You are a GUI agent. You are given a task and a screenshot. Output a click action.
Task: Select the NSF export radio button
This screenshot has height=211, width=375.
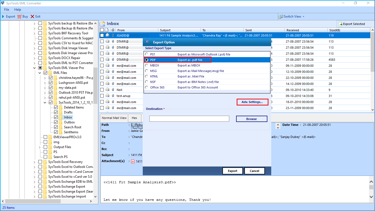coord(147,82)
